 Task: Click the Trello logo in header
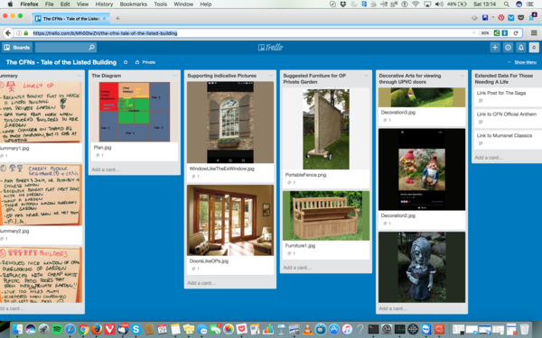[x=271, y=47]
